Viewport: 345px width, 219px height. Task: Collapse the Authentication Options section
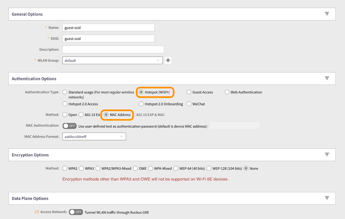coord(327,79)
